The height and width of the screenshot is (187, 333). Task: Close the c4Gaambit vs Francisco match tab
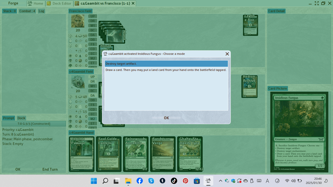tap(133, 3)
